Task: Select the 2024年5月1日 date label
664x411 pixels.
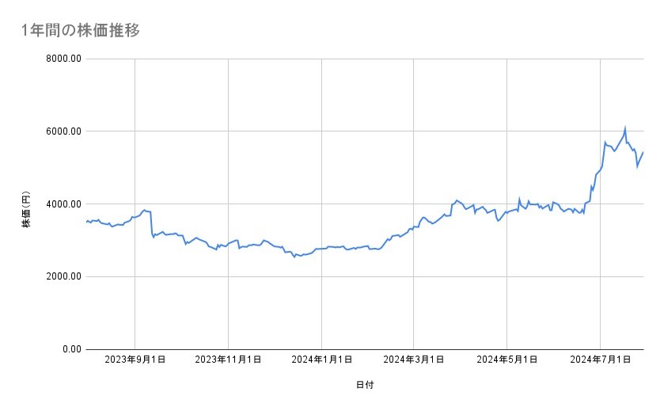Action: pyautogui.click(x=507, y=360)
